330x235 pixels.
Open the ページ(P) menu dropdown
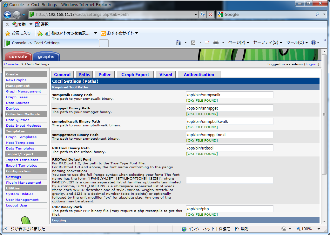tap(239, 42)
